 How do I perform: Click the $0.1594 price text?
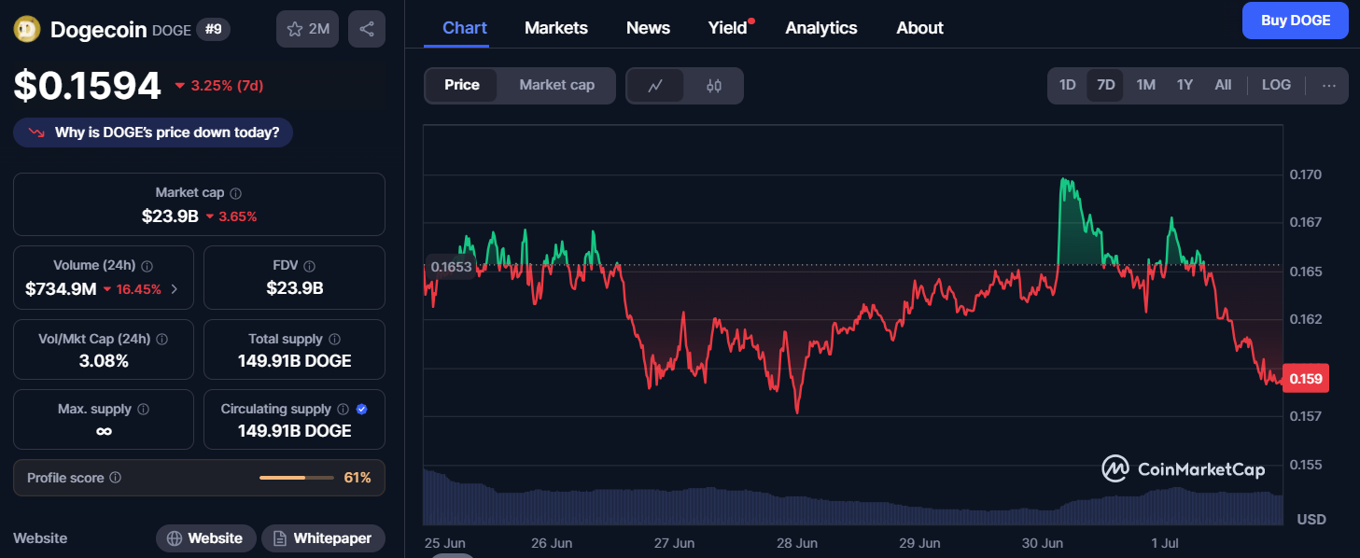point(88,86)
